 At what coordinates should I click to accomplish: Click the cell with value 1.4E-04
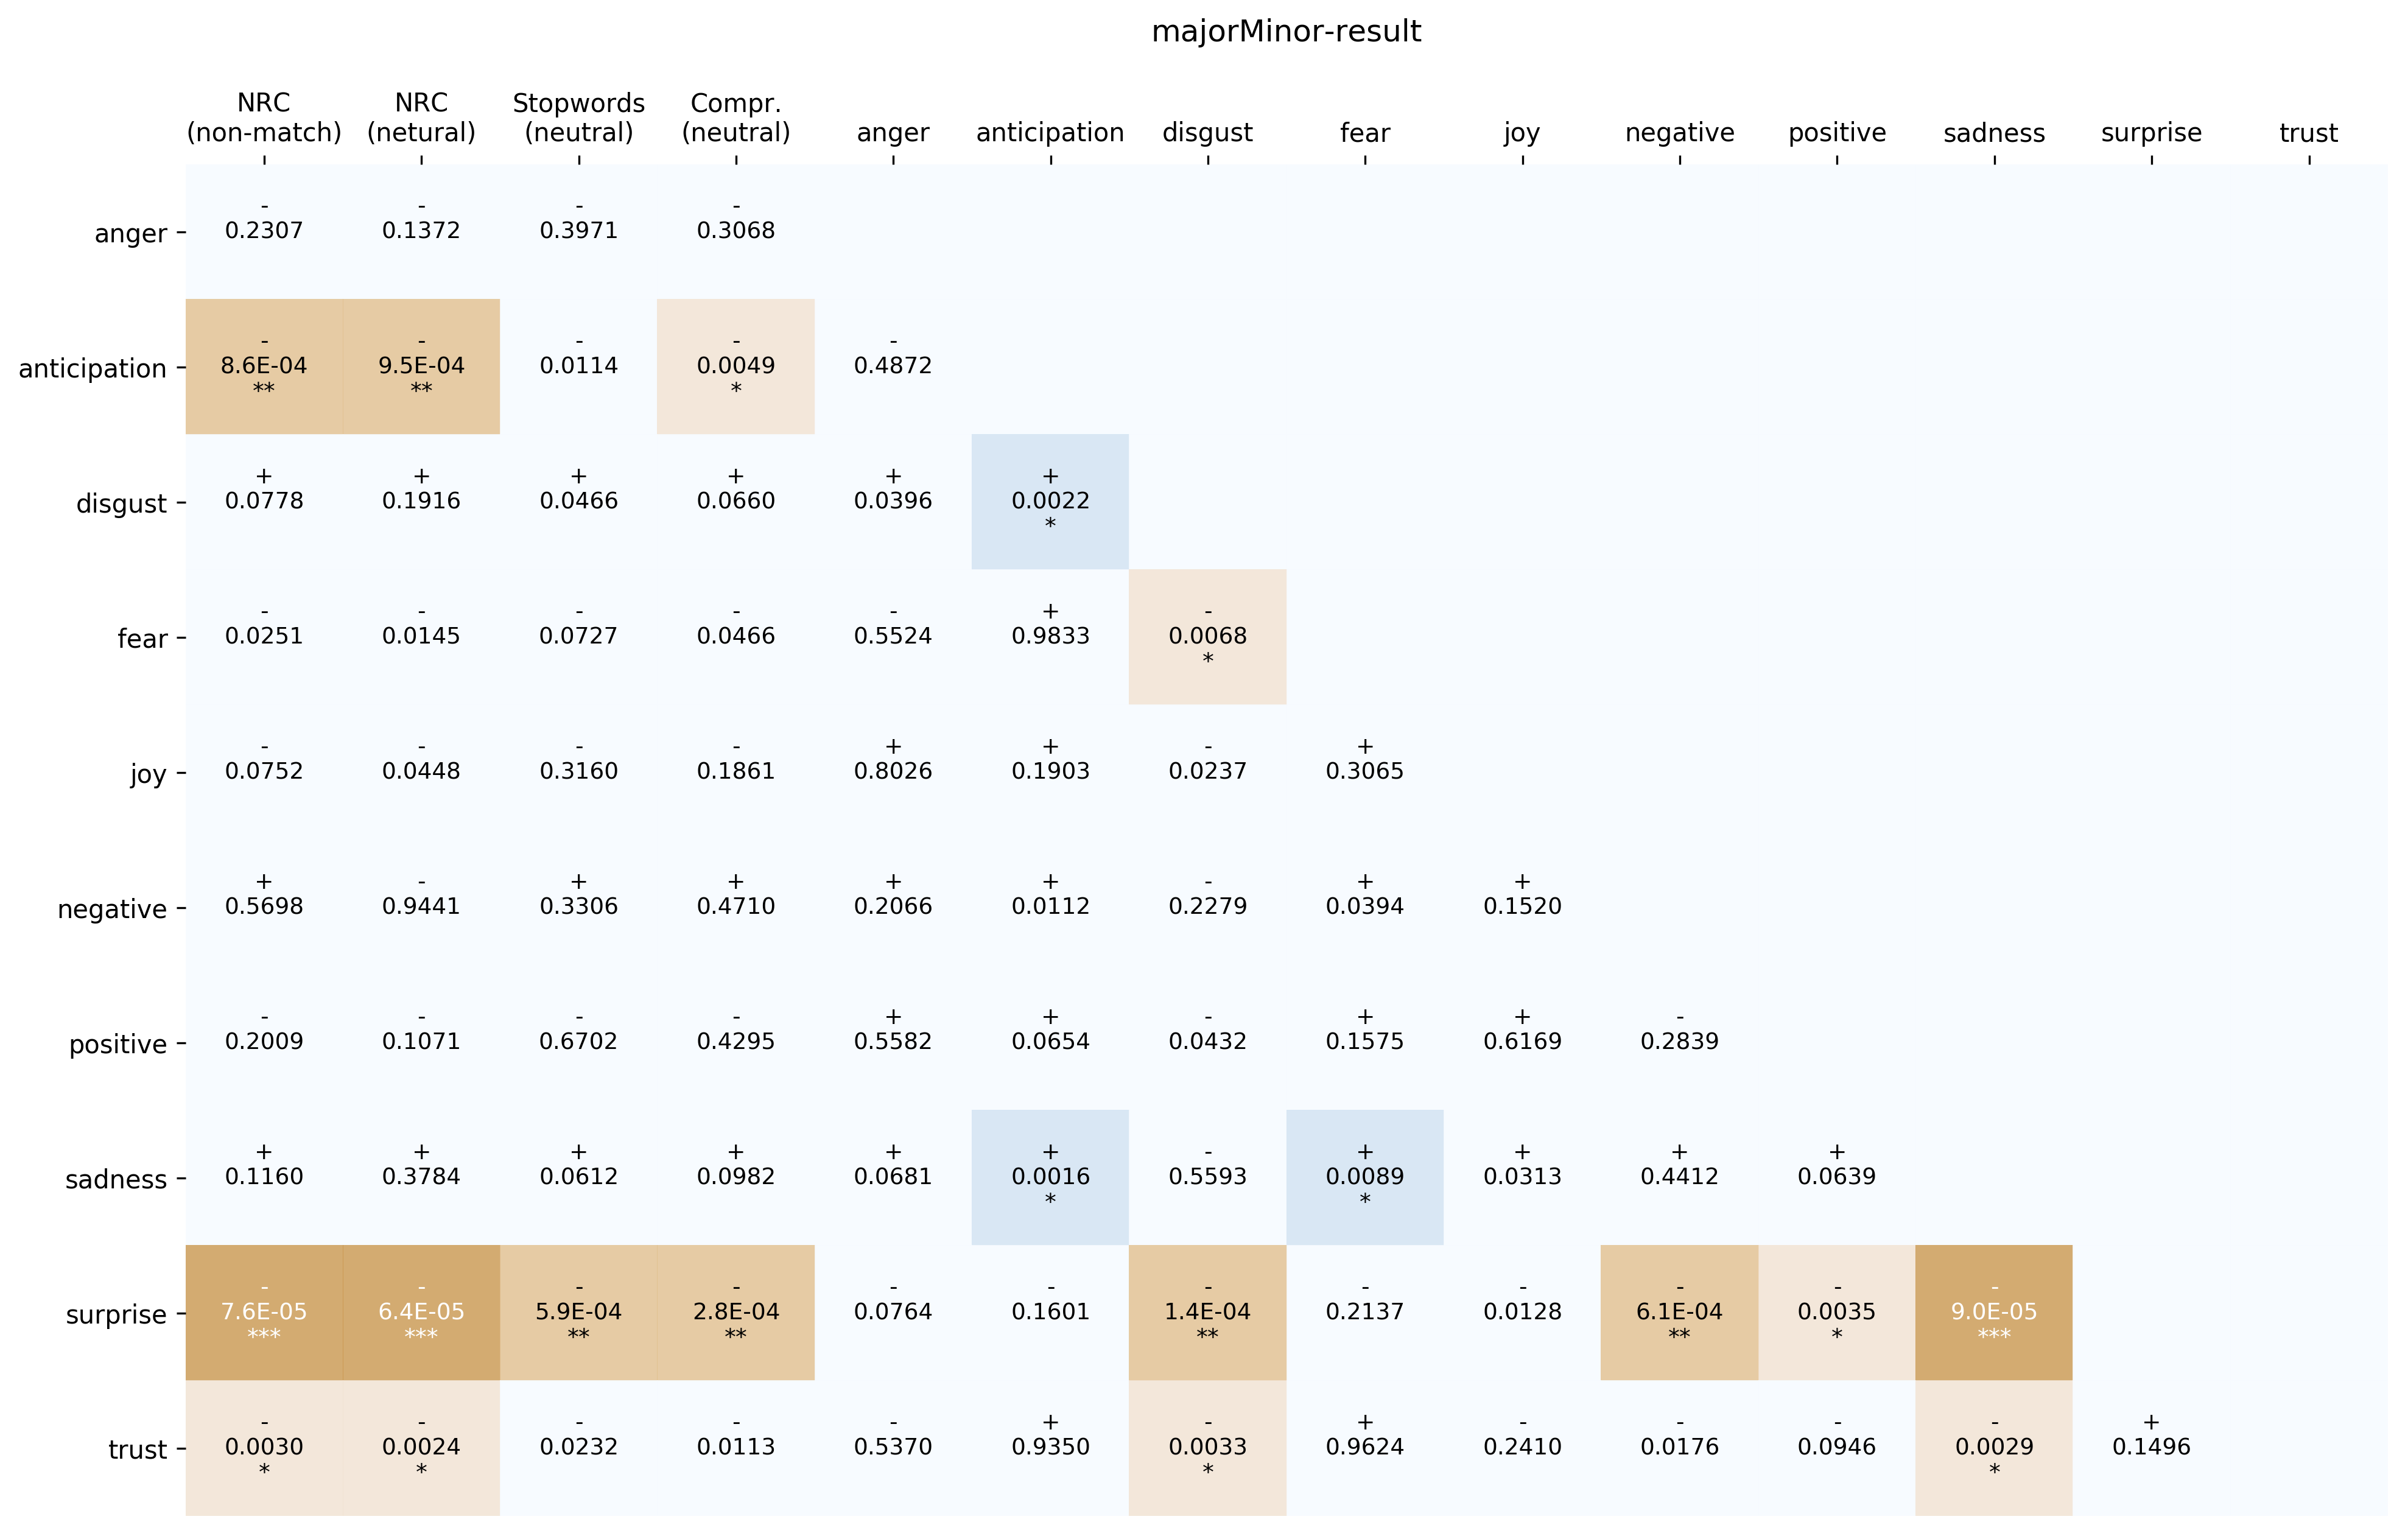pyautogui.click(x=1208, y=1312)
